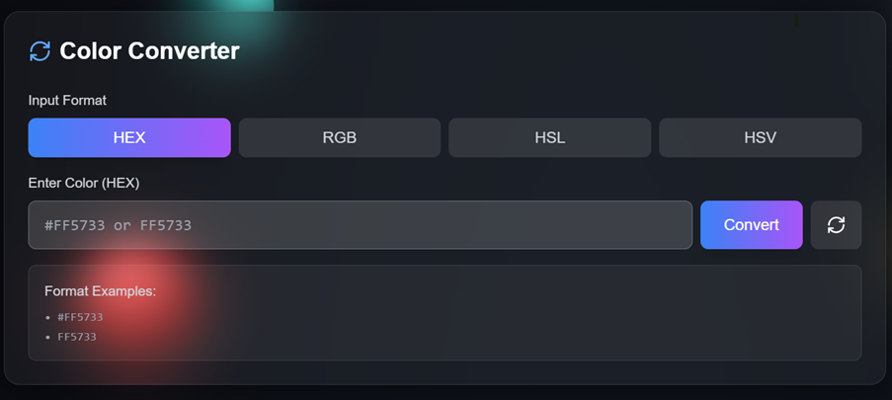Select the HEX input format
Viewport: 892px width, 400px height.
pyautogui.click(x=129, y=137)
